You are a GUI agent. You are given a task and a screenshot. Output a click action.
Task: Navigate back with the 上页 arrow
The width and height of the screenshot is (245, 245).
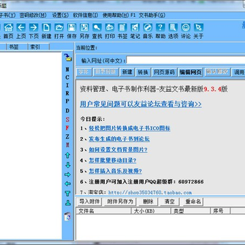click(x=21, y=31)
